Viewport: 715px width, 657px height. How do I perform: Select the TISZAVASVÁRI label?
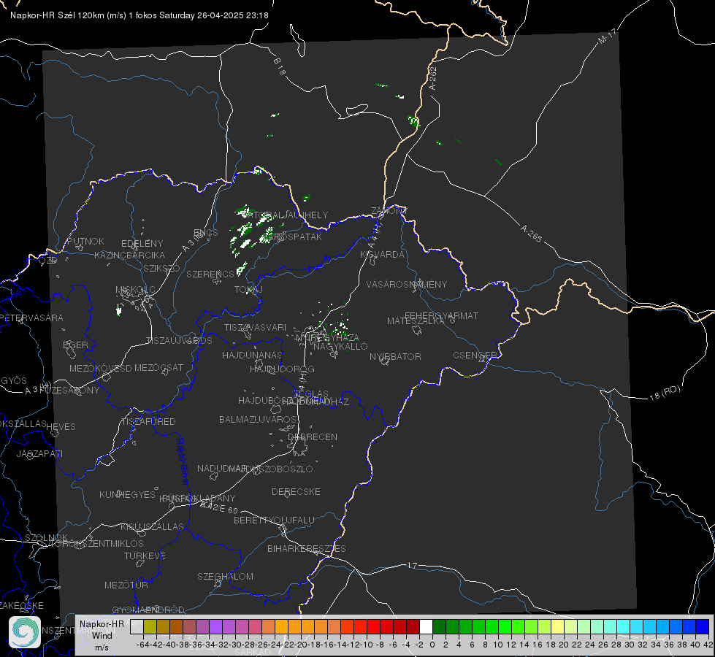pos(256,327)
